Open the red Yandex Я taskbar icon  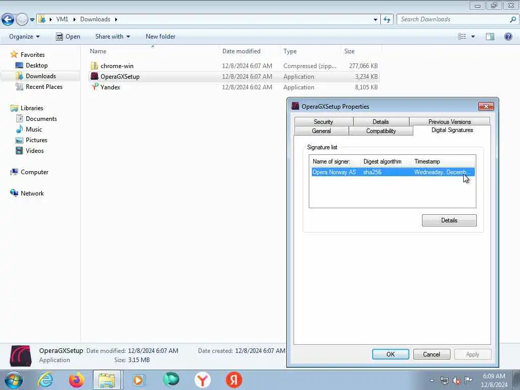tap(234, 380)
